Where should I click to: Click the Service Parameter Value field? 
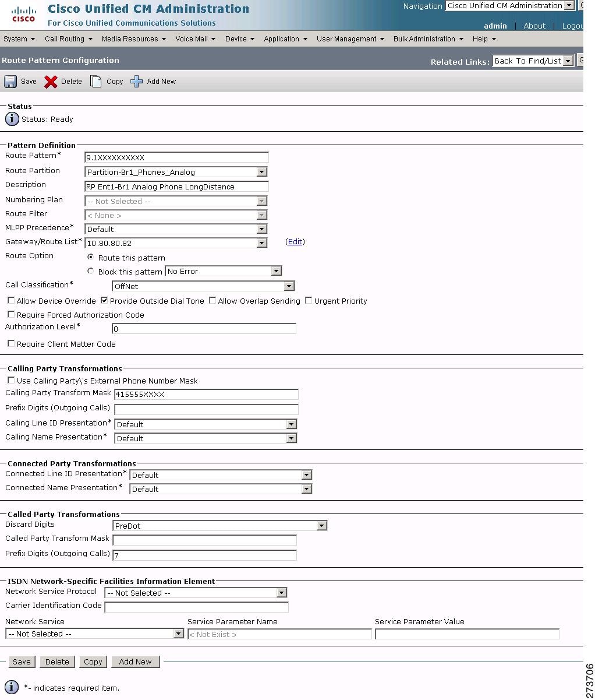467,634
